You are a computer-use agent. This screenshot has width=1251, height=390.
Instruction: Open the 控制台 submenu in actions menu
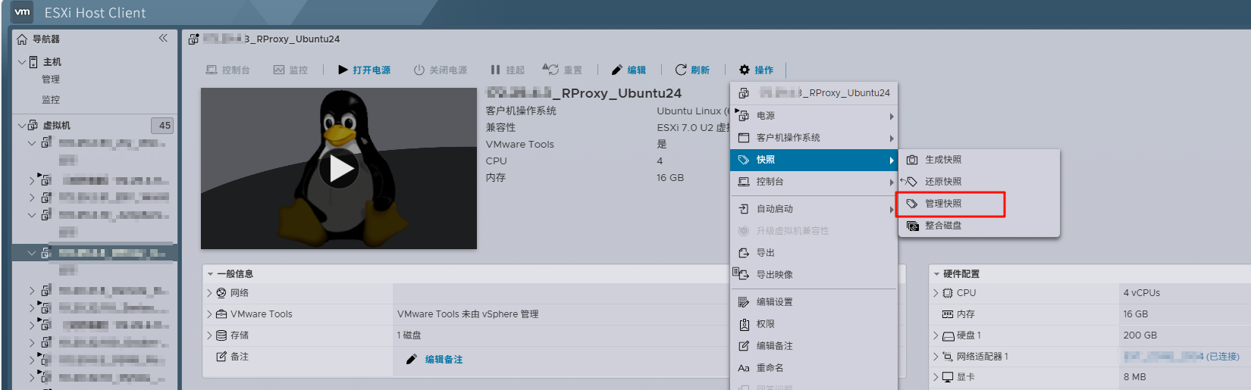(x=814, y=182)
